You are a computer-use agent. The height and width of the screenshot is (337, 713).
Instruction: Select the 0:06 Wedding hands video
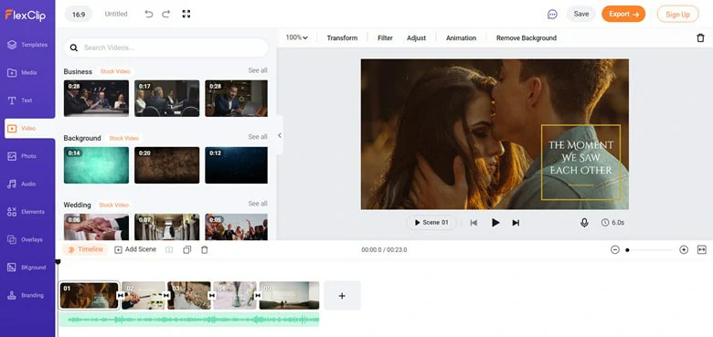click(x=96, y=227)
